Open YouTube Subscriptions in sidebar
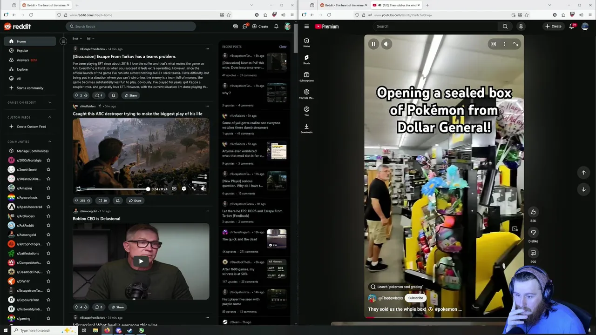This screenshot has height=335, width=596. click(x=306, y=76)
